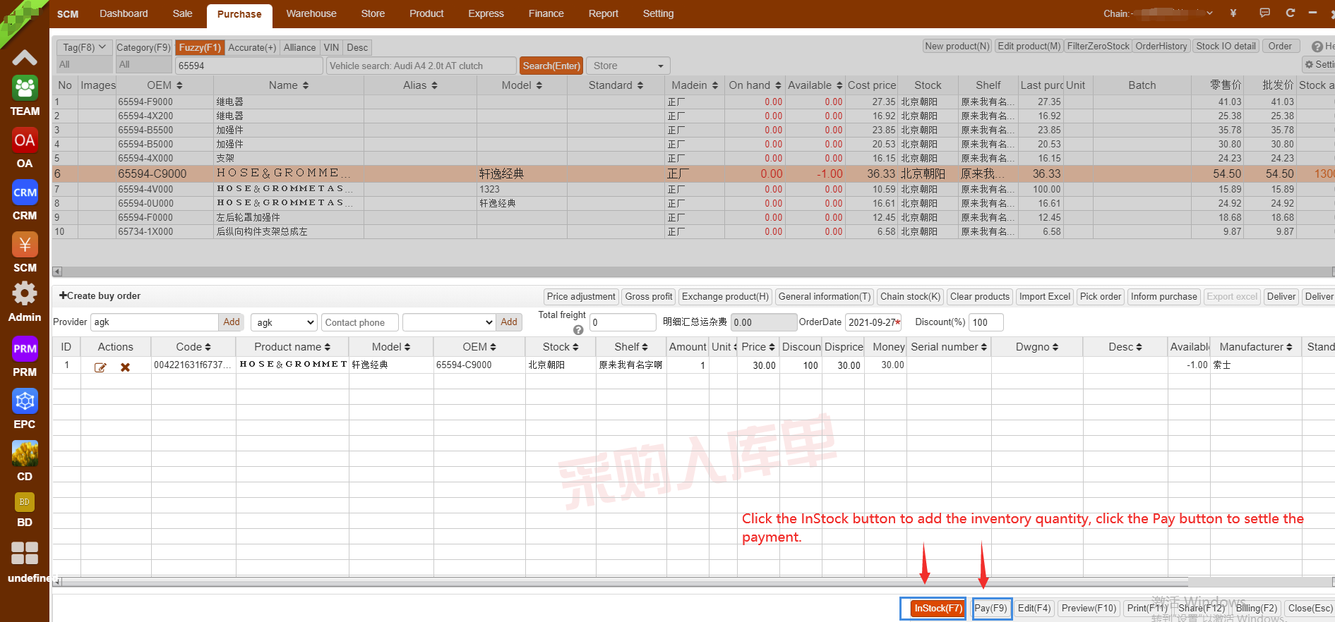
Task: Click the Provider input field
Action: (x=154, y=322)
